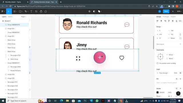
Task: Open the Resources tool
Action: coord(36,11)
